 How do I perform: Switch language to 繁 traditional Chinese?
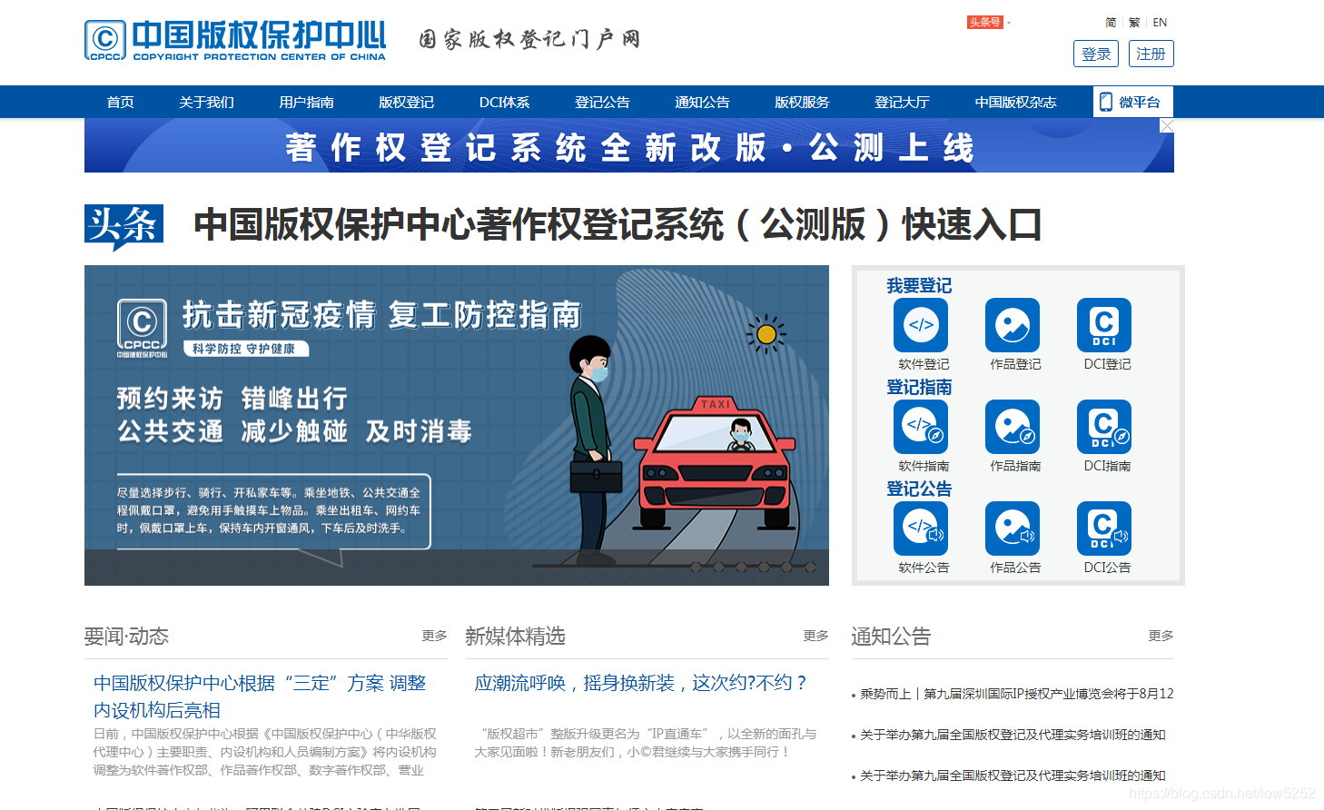click(1134, 23)
